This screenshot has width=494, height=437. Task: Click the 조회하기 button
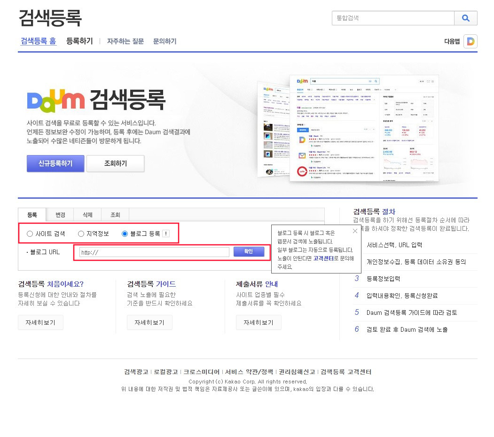tap(115, 164)
